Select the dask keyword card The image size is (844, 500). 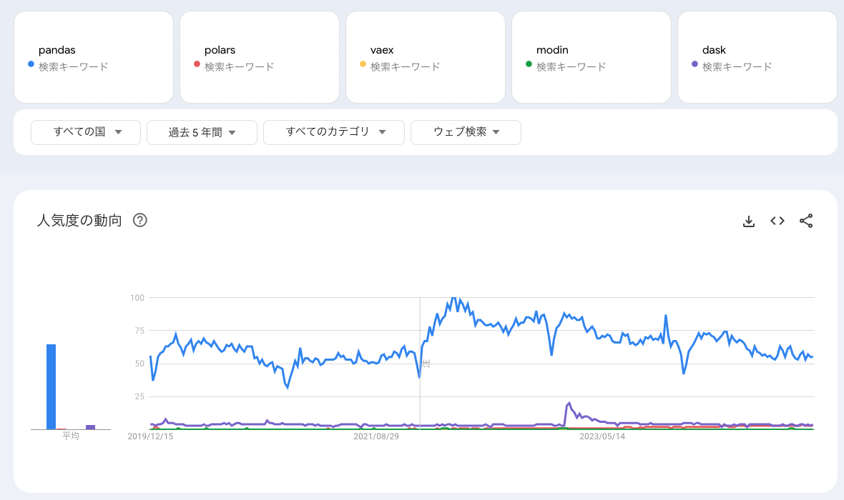[757, 57]
